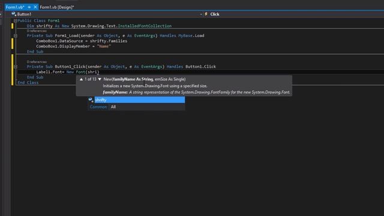Collapse the Button1_Click sub
Viewport: 384px width, 216px height.
click(x=16, y=67)
